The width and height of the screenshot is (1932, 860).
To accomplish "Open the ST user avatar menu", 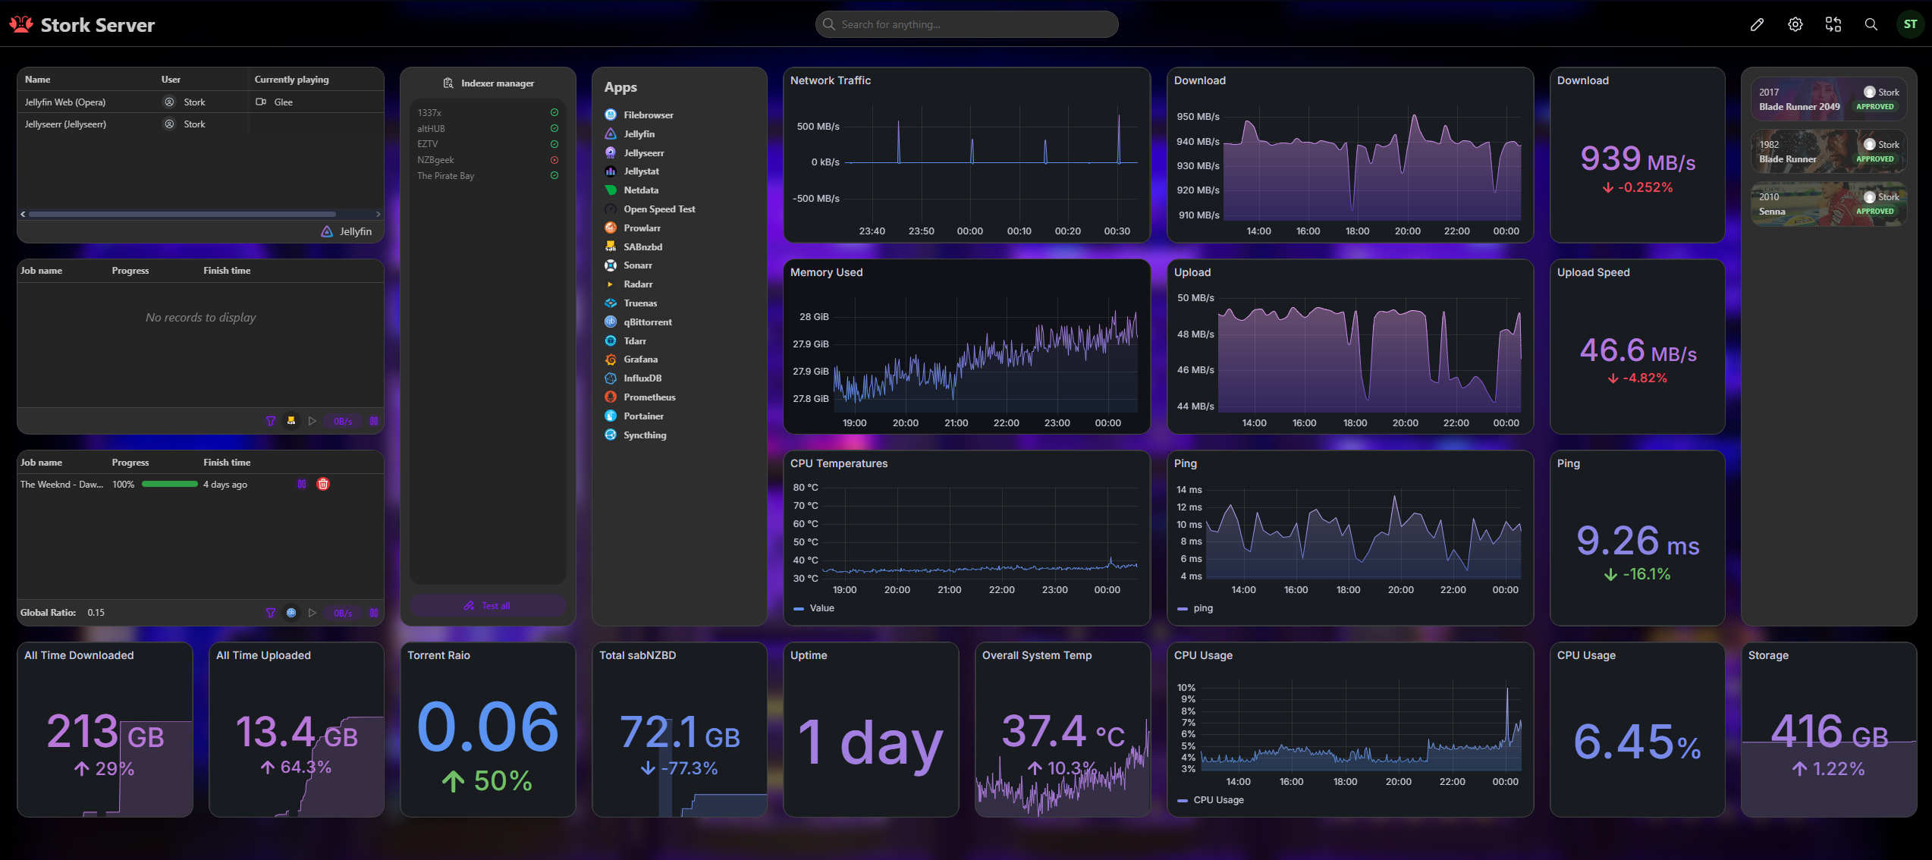I will 1910,25.
